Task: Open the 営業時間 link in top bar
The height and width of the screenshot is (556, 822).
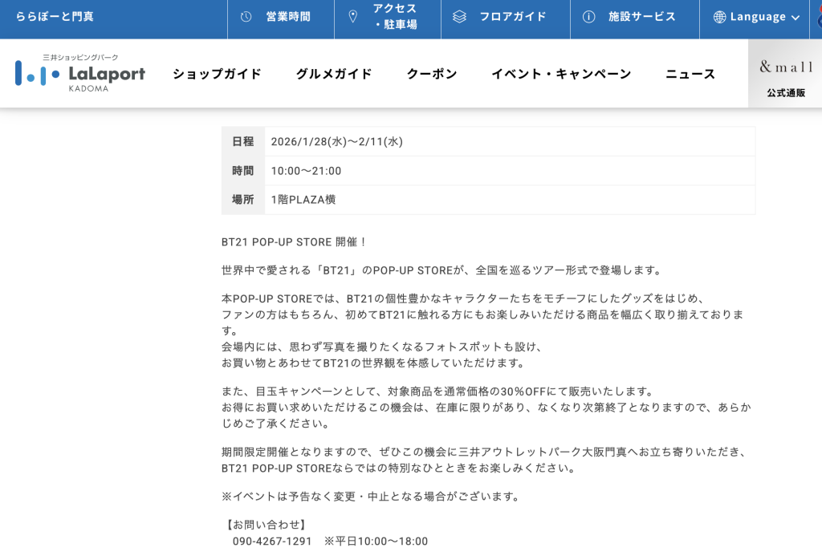Action: click(288, 17)
